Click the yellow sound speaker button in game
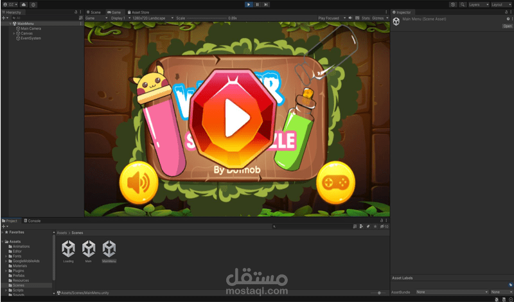 point(139,182)
